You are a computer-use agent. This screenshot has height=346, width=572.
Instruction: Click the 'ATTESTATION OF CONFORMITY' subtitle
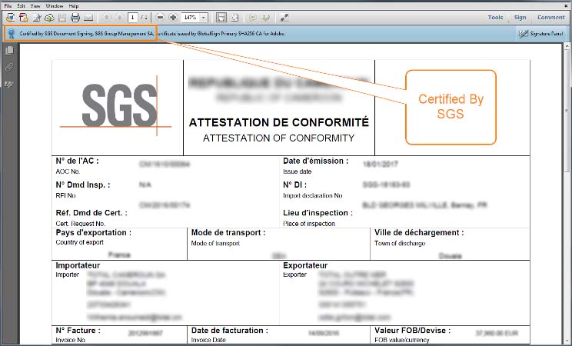tap(279, 138)
